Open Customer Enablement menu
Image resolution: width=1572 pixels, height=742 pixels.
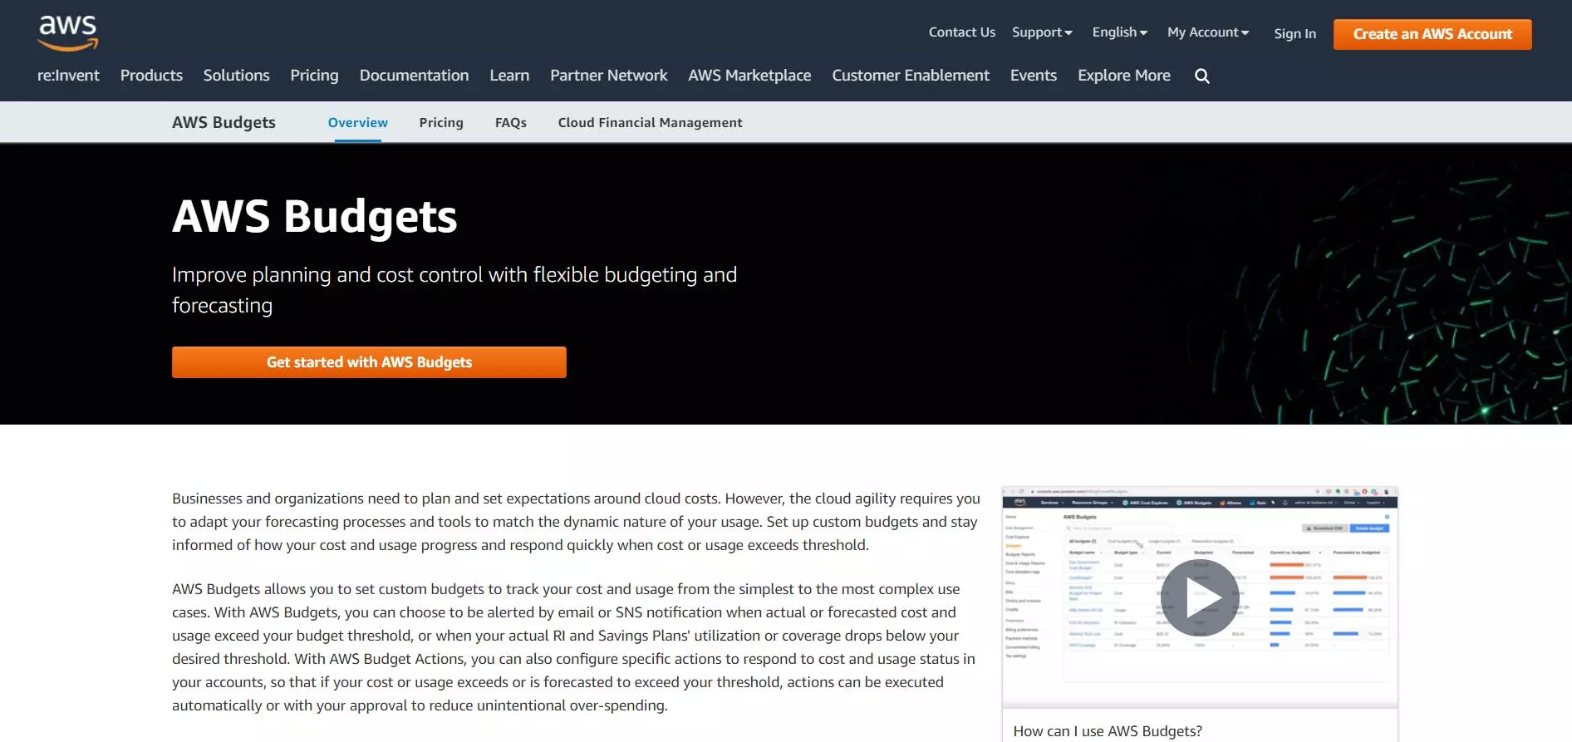911,76
